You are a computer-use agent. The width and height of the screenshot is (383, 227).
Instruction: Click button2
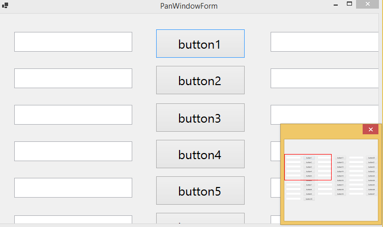(x=200, y=80)
